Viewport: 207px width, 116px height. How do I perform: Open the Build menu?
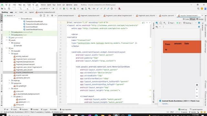[49, 5]
